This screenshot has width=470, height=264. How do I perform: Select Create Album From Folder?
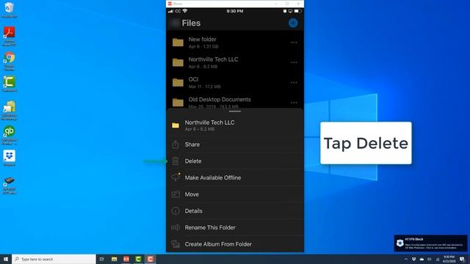coord(235,244)
